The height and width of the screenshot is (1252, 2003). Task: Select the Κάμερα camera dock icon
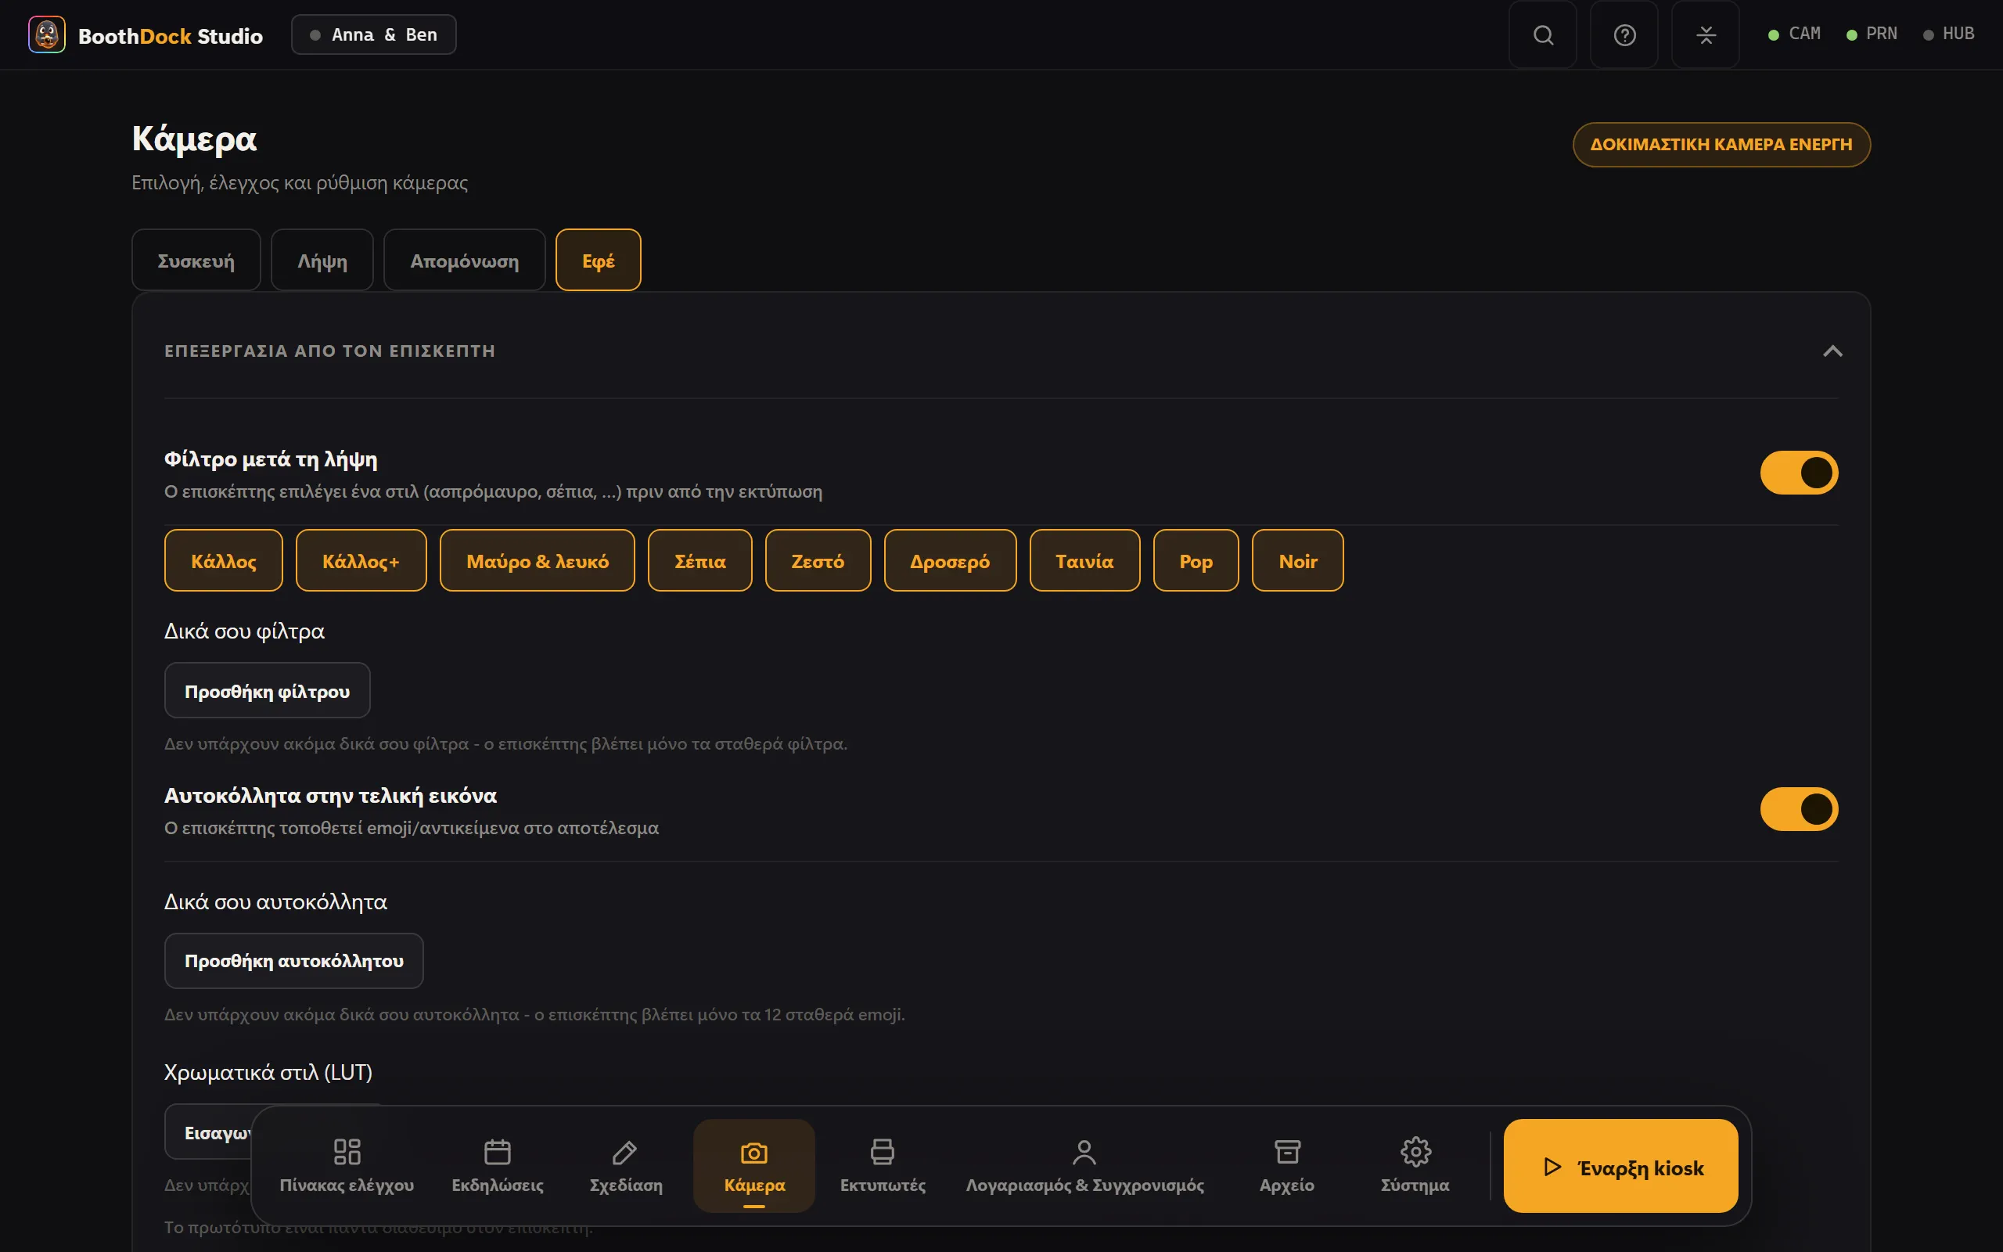(754, 1165)
